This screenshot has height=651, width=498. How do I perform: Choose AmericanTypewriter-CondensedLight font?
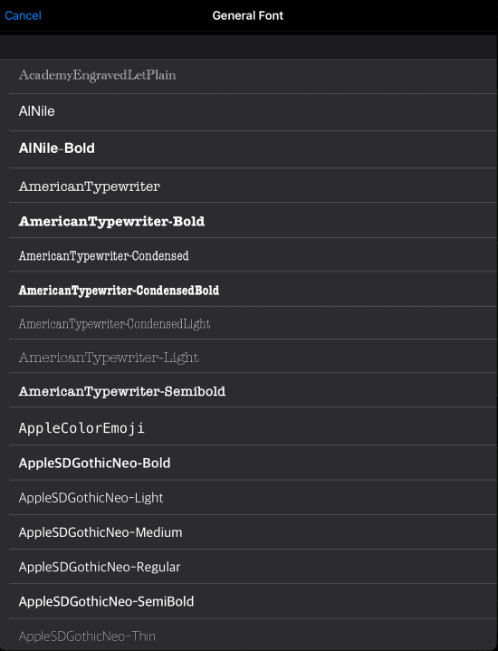click(249, 322)
